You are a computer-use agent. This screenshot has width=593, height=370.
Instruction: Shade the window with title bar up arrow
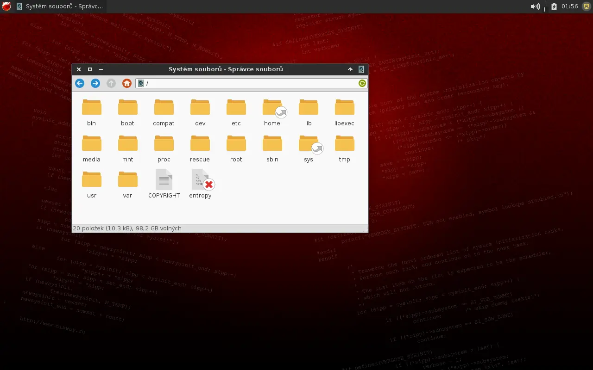tap(350, 69)
